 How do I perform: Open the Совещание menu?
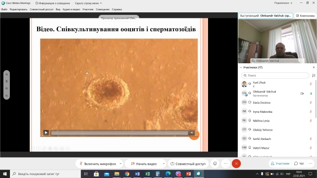tap(103, 9)
